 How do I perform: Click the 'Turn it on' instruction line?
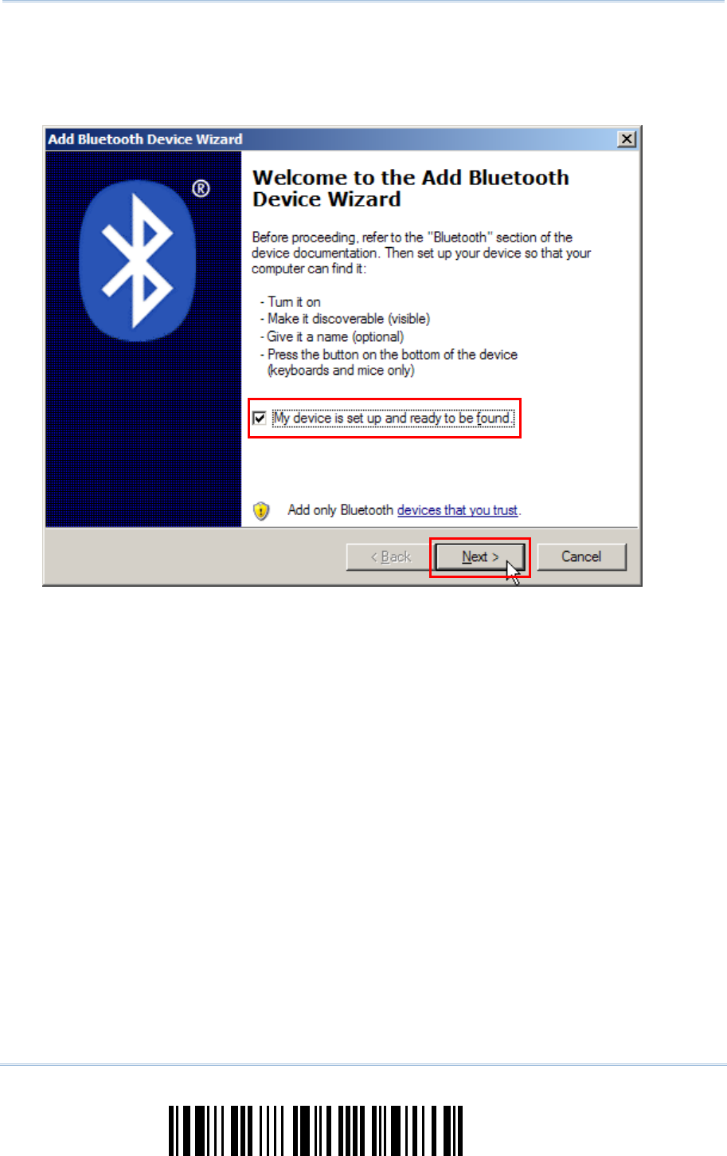pyautogui.click(x=291, y=302)
